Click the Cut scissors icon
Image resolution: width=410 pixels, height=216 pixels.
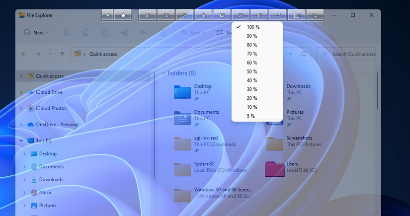66,33
